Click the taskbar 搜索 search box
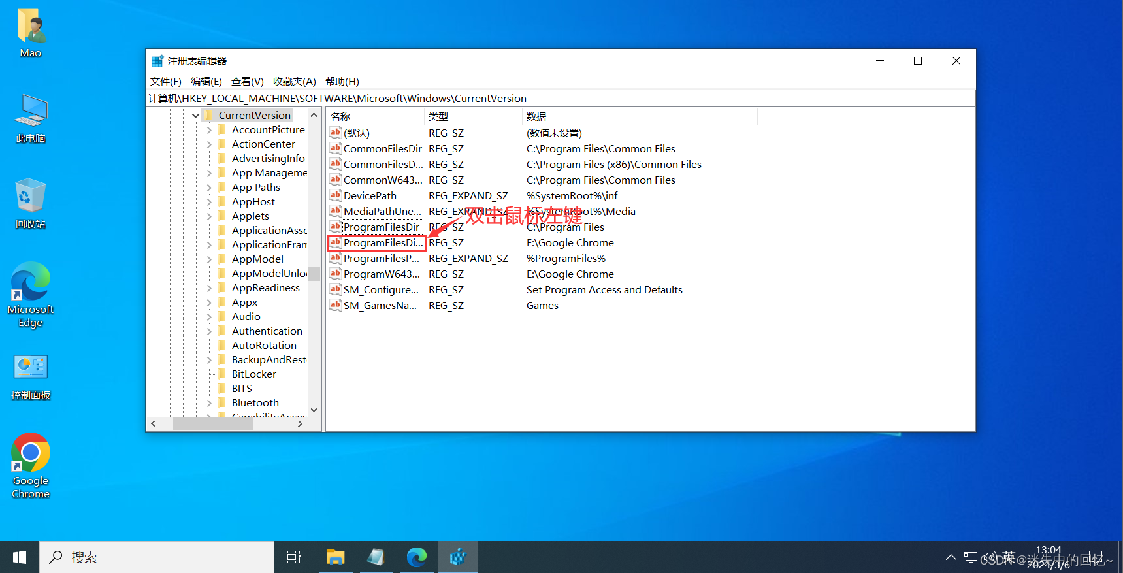The width and height of the screenshot is (1123, 573). tap(157, 557)
